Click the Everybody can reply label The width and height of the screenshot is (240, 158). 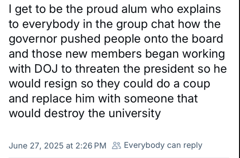coord(163,145)
